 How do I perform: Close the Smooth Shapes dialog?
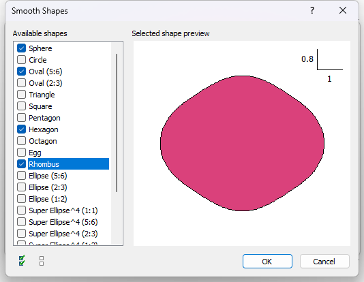(x=343, y=10)
